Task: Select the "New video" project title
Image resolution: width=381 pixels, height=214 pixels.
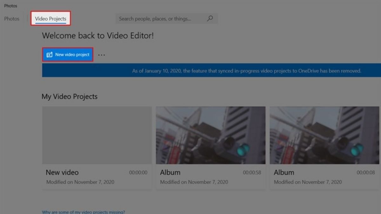Action: [x=62, y=172]
